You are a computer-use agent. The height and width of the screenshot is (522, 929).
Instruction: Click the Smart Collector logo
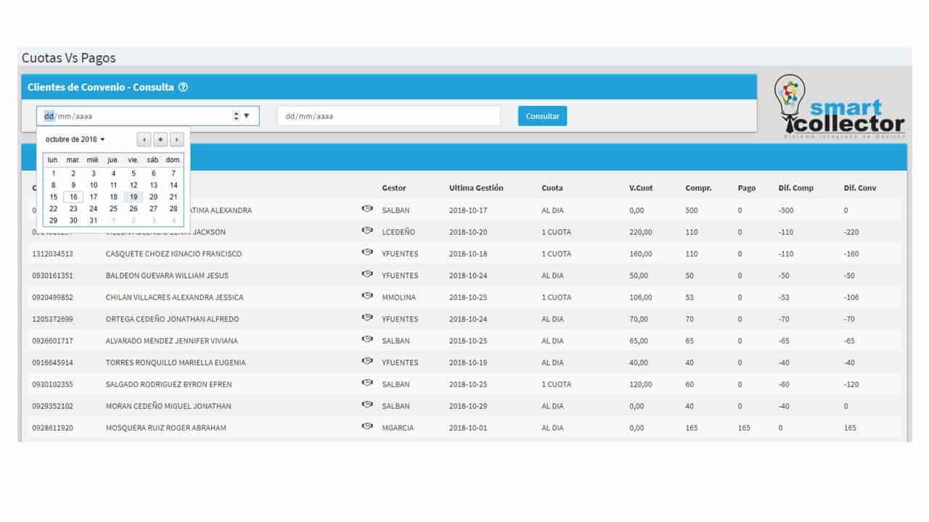coord(839,107)
